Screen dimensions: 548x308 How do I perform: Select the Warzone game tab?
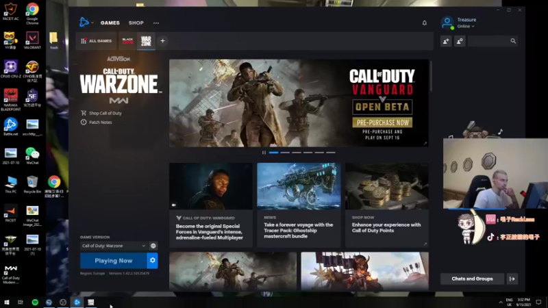[146, 41]
